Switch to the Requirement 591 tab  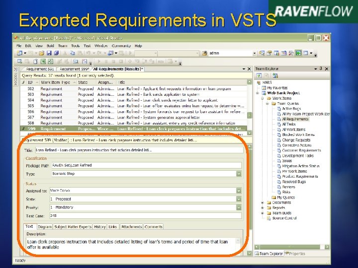point(40,69)
